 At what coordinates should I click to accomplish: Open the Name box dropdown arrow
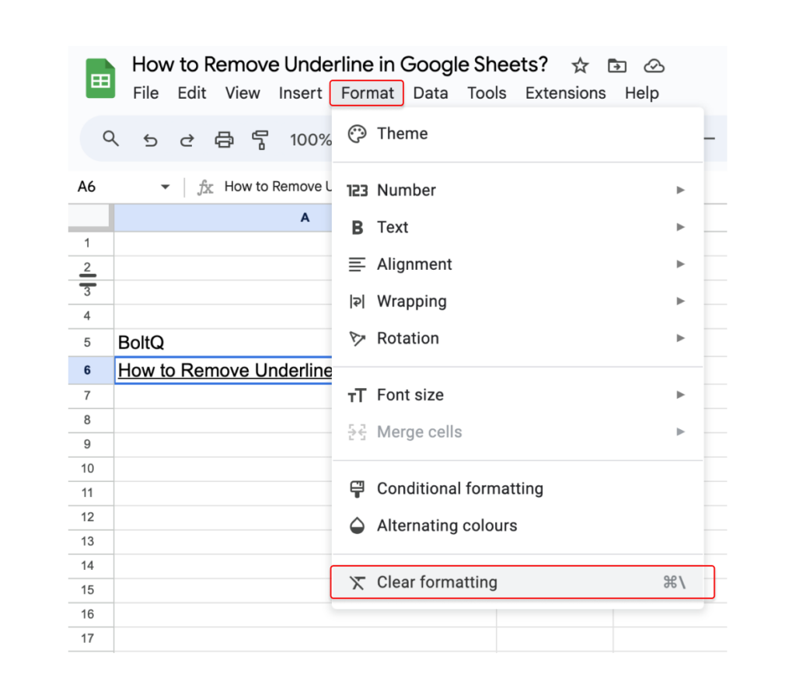pos(164,187)
